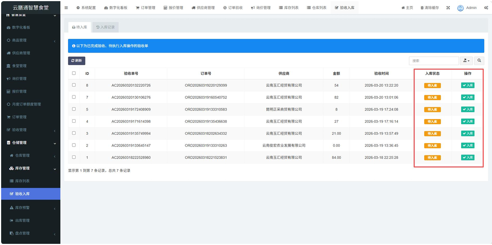Image resolution: width=492 pixels, height=245 pixels.
Task: Open the settings gears icon at top right
Action: click(486, 8)
